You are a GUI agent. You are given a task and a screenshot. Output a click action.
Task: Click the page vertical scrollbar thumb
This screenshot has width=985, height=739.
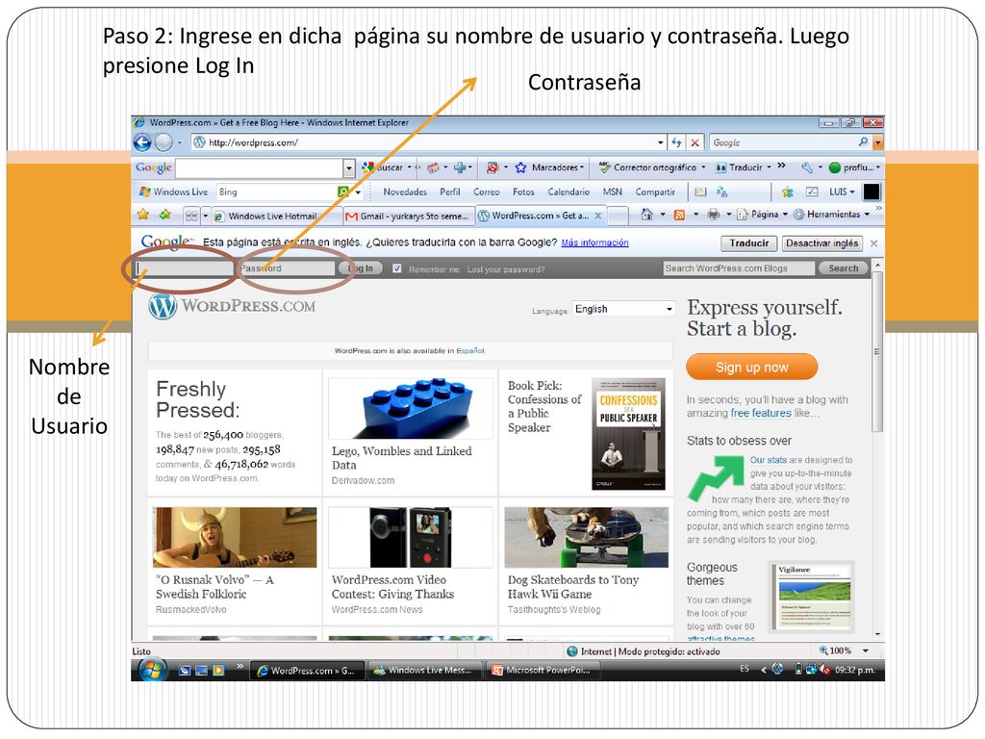[x=877, y=352]
